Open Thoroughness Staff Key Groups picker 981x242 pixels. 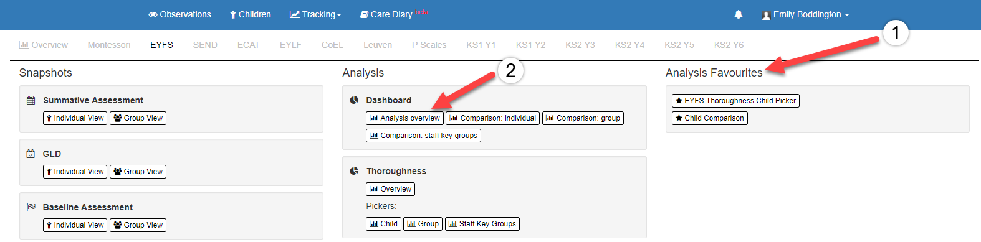[x=482, y=224]
